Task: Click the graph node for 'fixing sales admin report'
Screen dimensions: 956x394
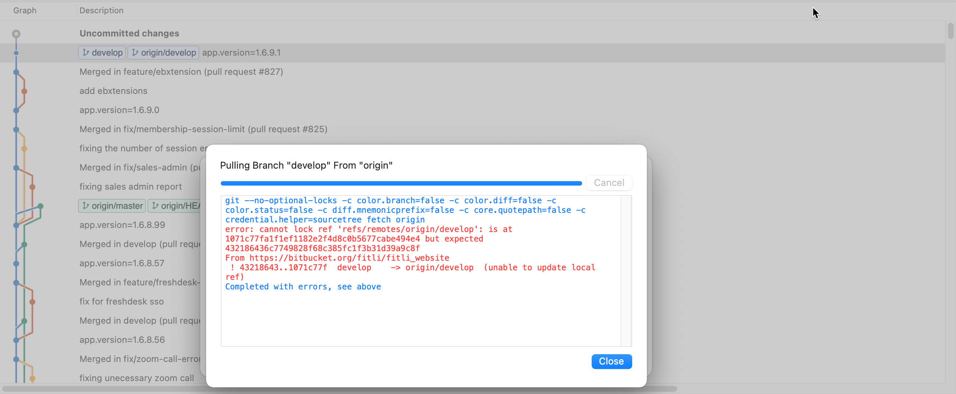Action: click(x=32, y=187)
